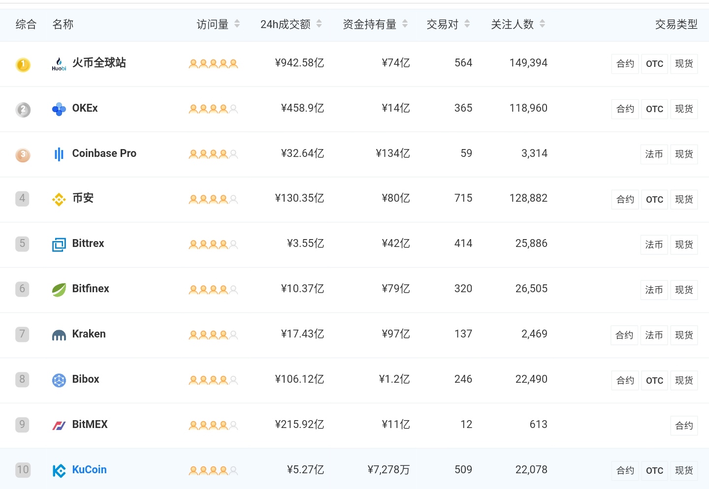Open the Bittrex exchange link
This screenshot has width=709, height=489.
click(88, 243)
